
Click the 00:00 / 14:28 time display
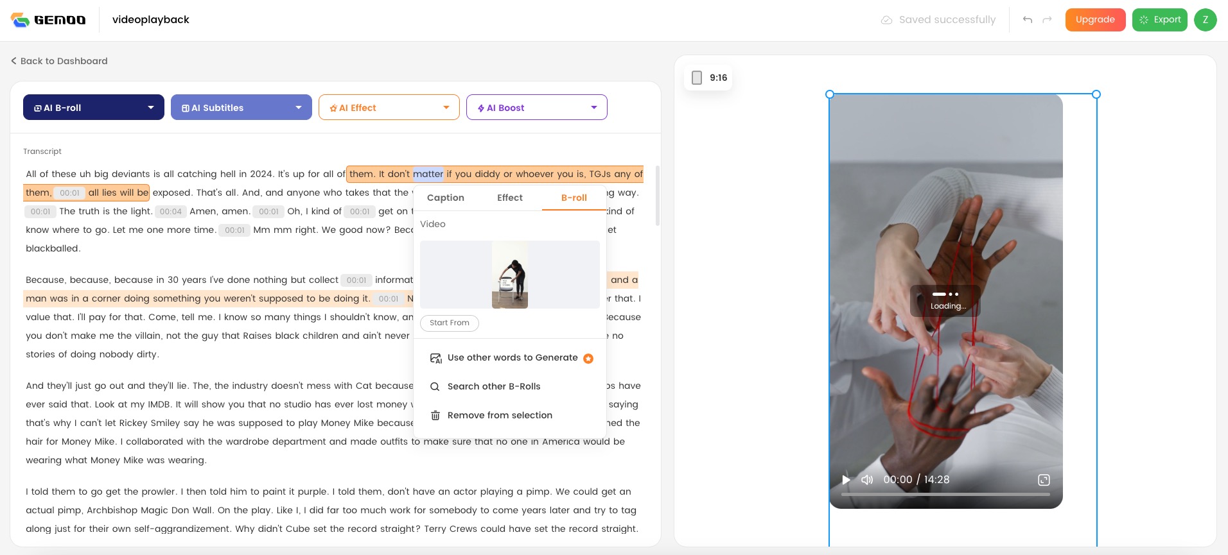coord(917,479)
